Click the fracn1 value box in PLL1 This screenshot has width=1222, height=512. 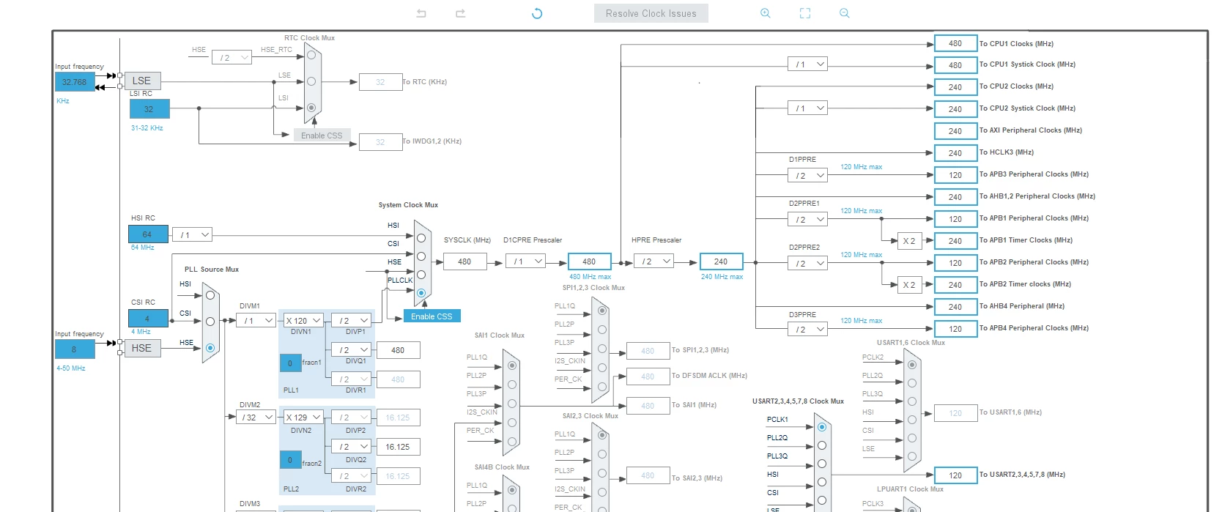[x=290, y=363]
